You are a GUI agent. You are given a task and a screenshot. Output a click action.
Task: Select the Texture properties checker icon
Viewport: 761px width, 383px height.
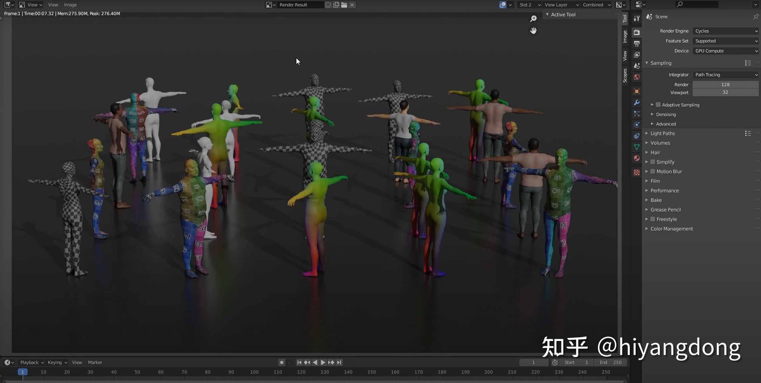637,172
